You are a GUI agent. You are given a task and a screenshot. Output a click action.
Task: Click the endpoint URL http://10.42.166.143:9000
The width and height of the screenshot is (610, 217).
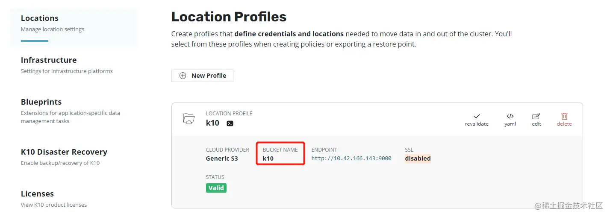pos(351,158)
